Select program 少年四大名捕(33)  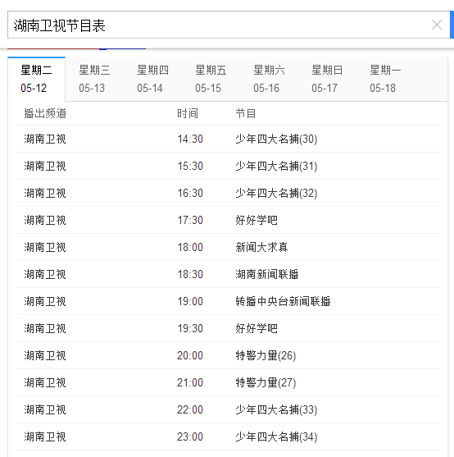(276, 410)
